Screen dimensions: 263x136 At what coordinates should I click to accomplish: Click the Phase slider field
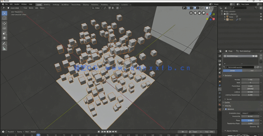250,121
